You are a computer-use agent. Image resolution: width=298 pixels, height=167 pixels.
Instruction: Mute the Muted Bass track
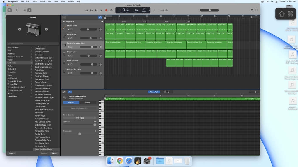pyautogui.click(x=69, y=30)
